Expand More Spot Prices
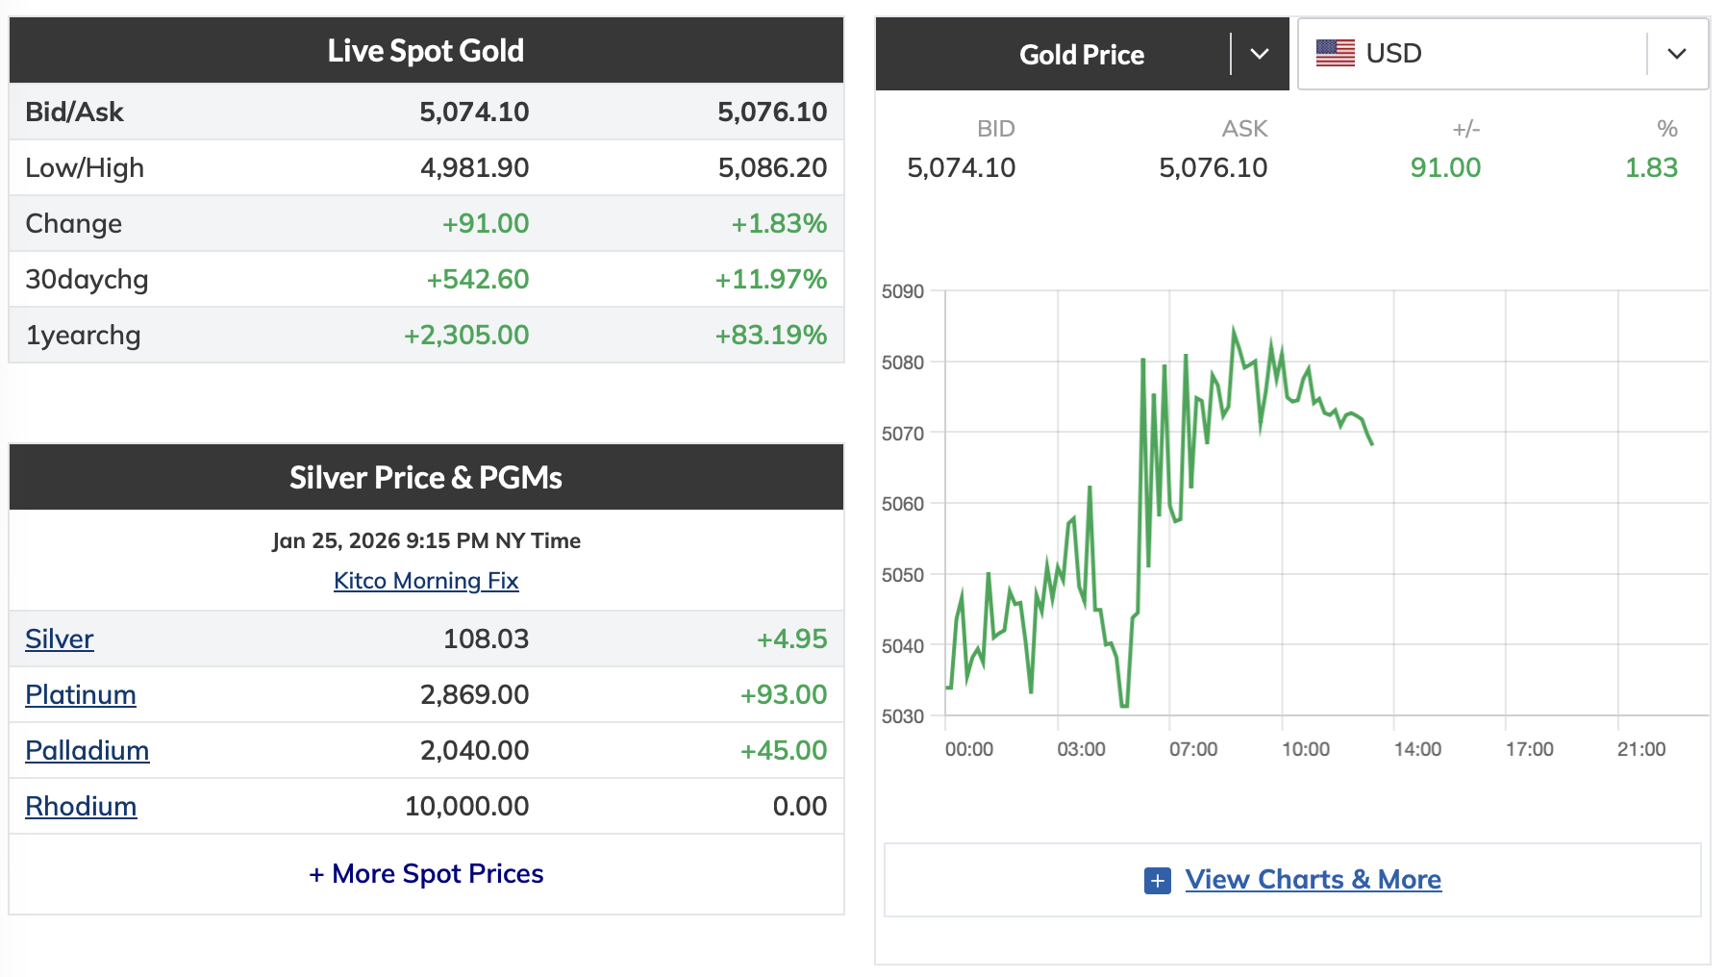Image resolution: width=1727 pixels, height=977 pixels. point(426,874)
